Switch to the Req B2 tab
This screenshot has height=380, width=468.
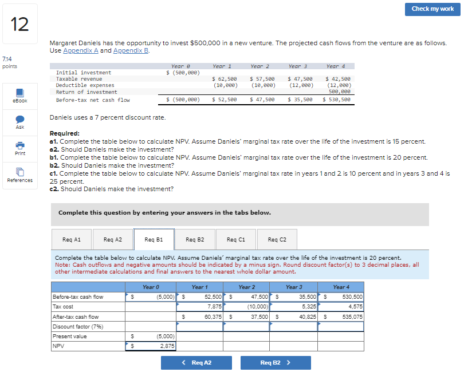pyautogui.click(x=195, y=240)
